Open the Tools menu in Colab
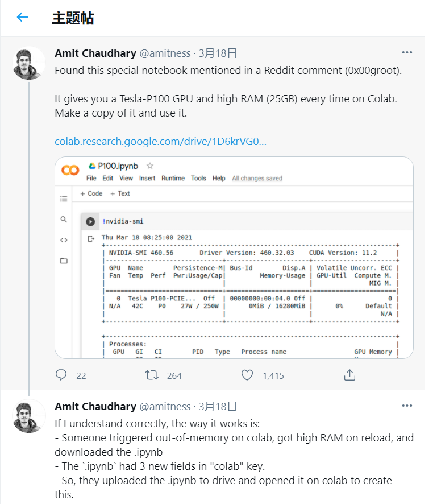Image resolution: width=437 pixels, height=504 pixels. [198, 178]
